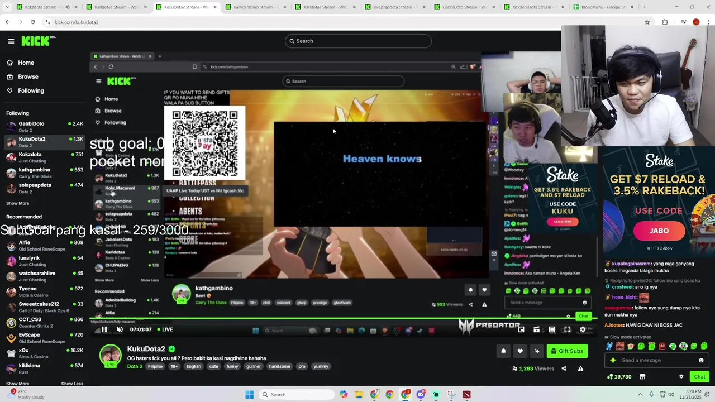Bookmark this page with star icon
715x402 pixels.
coord(647,22)
